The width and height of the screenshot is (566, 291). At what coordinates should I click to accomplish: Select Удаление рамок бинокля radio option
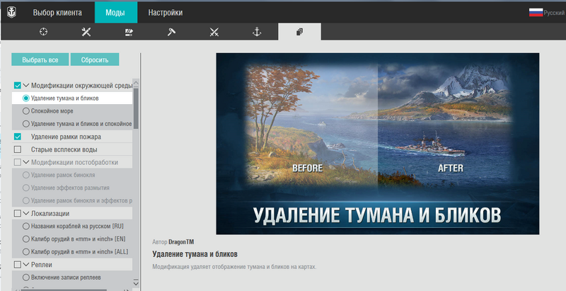coord(26,175)
